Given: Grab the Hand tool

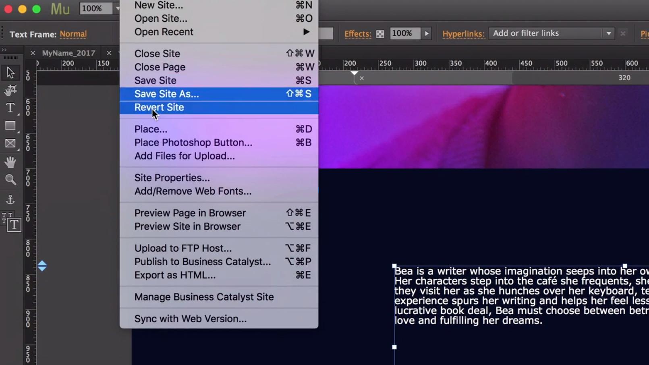Looking at the screenshot, I should [10, 162].
